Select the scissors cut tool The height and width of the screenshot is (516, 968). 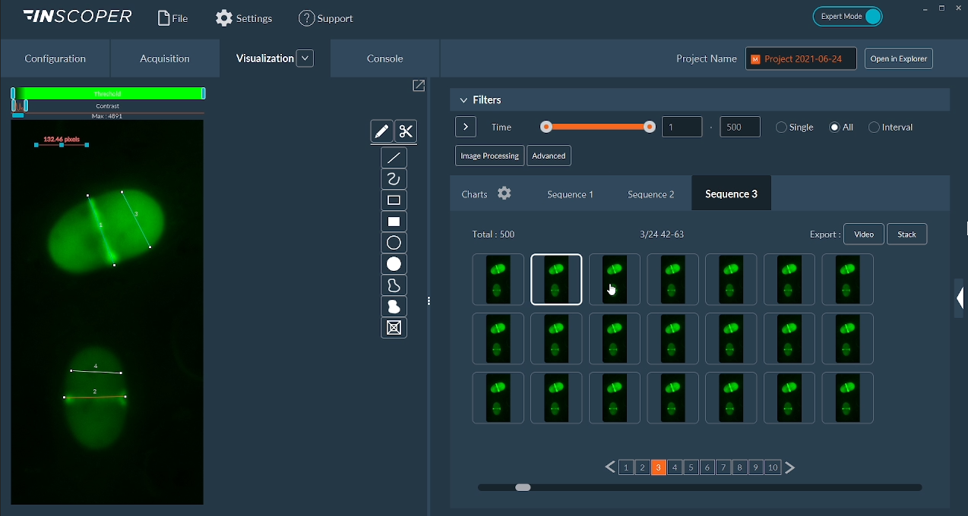point(405,131)
